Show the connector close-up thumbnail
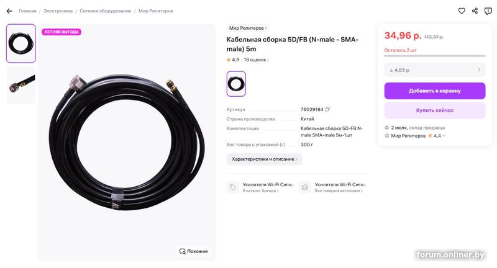The height and width of the screenshot is (268, 497). pyautogui.click(x=21, y=85)
